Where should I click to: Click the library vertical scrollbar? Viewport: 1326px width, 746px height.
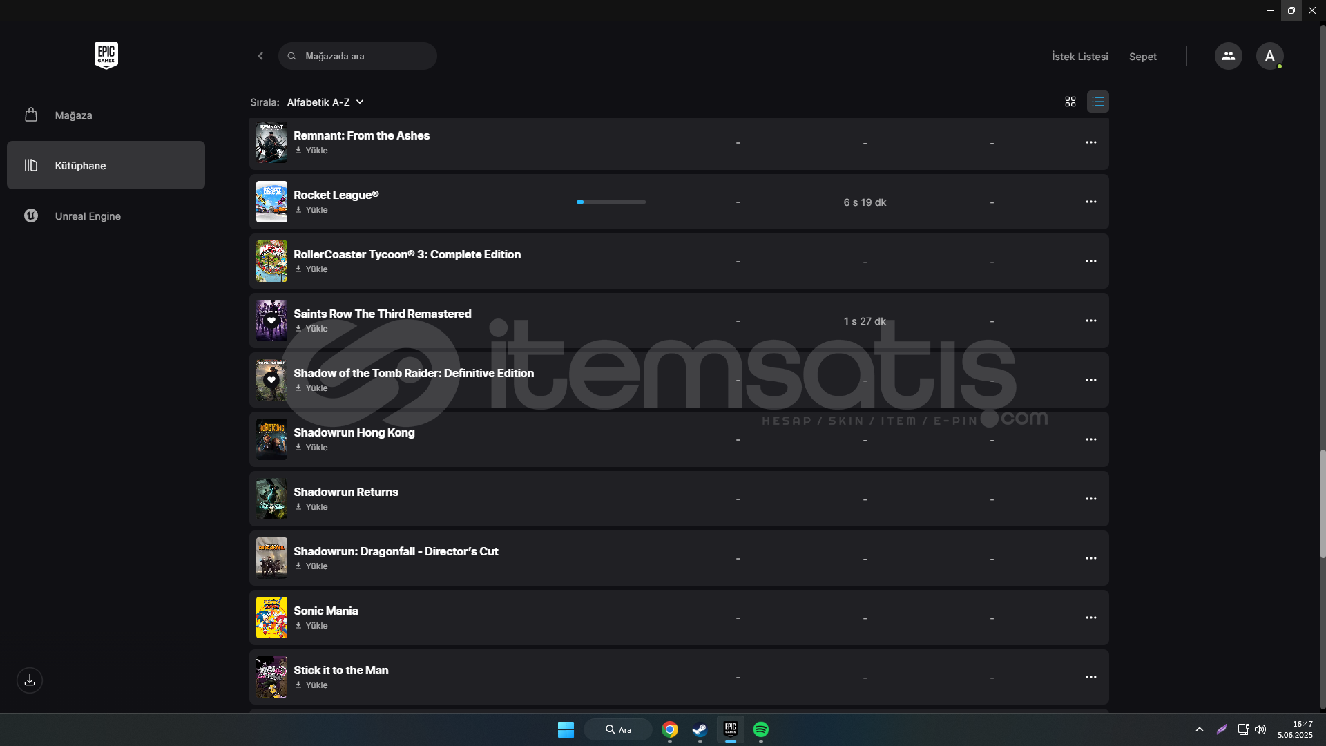pyautogui.click(x=1323, y=504)
